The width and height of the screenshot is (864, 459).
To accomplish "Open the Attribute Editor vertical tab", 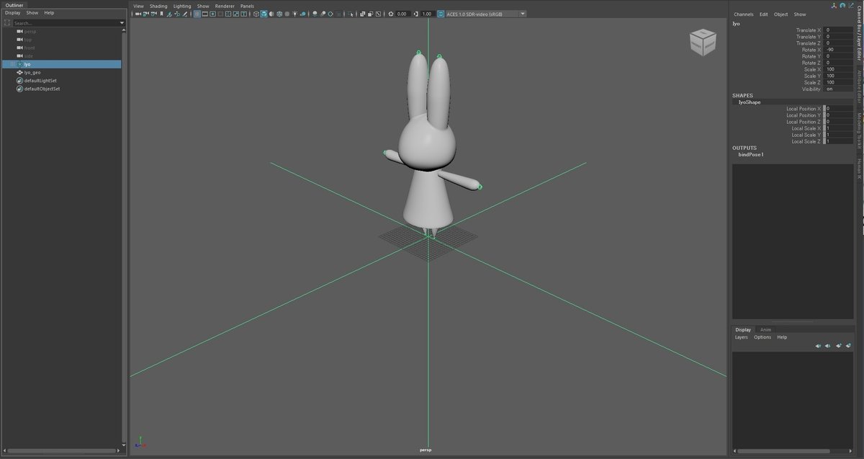I will pos(859,87).
